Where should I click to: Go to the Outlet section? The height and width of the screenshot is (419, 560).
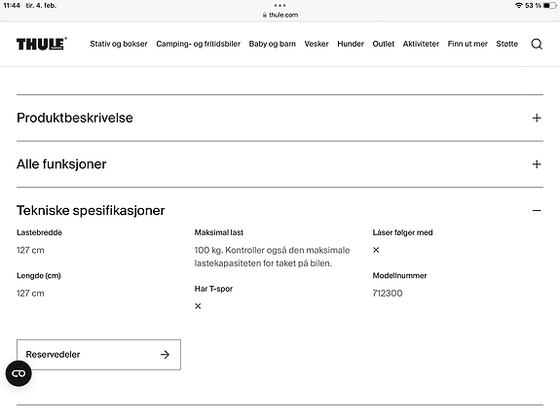(383, 44)
